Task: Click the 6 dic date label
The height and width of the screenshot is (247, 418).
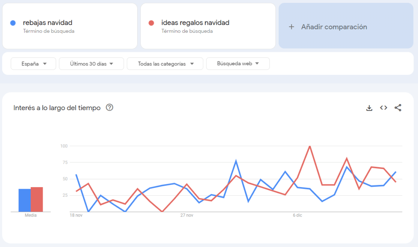Action: pyautogui.click(x=297, y=215)
